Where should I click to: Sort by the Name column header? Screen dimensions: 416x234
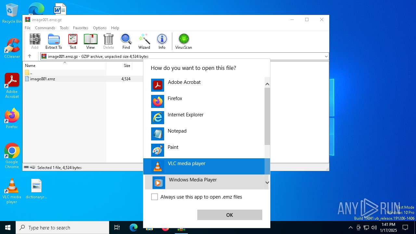tap(64, 66)
